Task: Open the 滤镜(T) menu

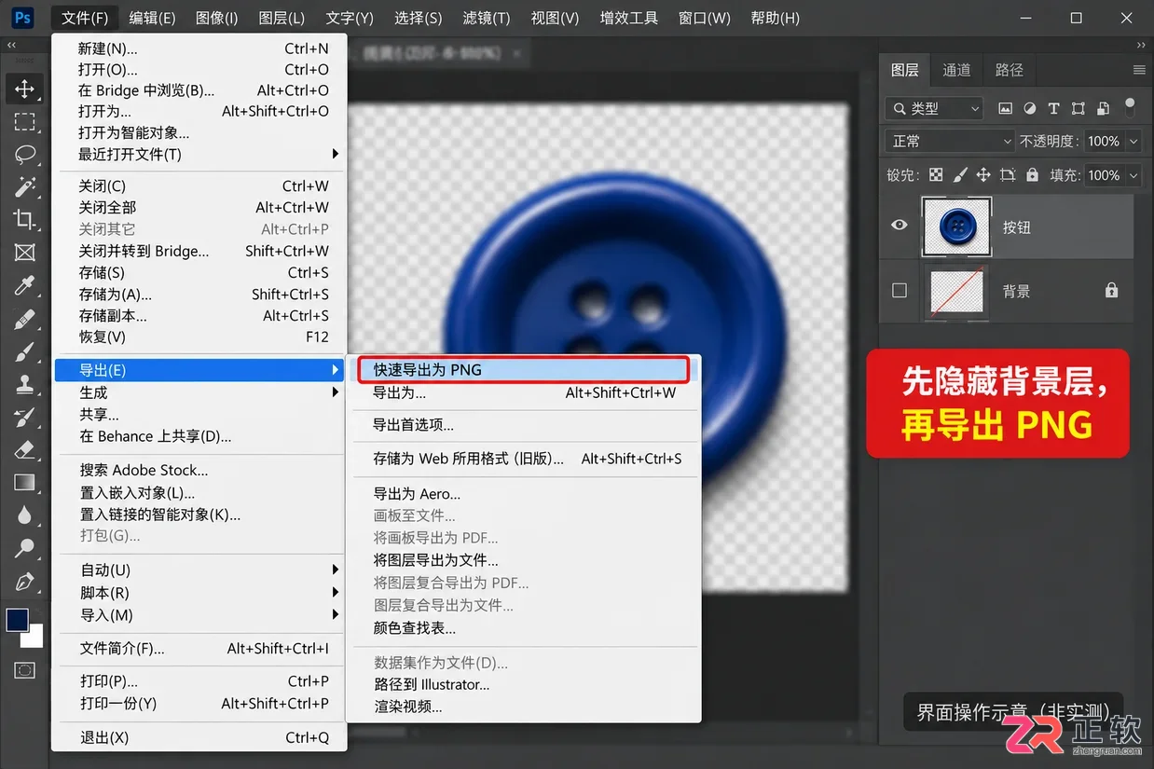Action: click(x=486, y=18)
